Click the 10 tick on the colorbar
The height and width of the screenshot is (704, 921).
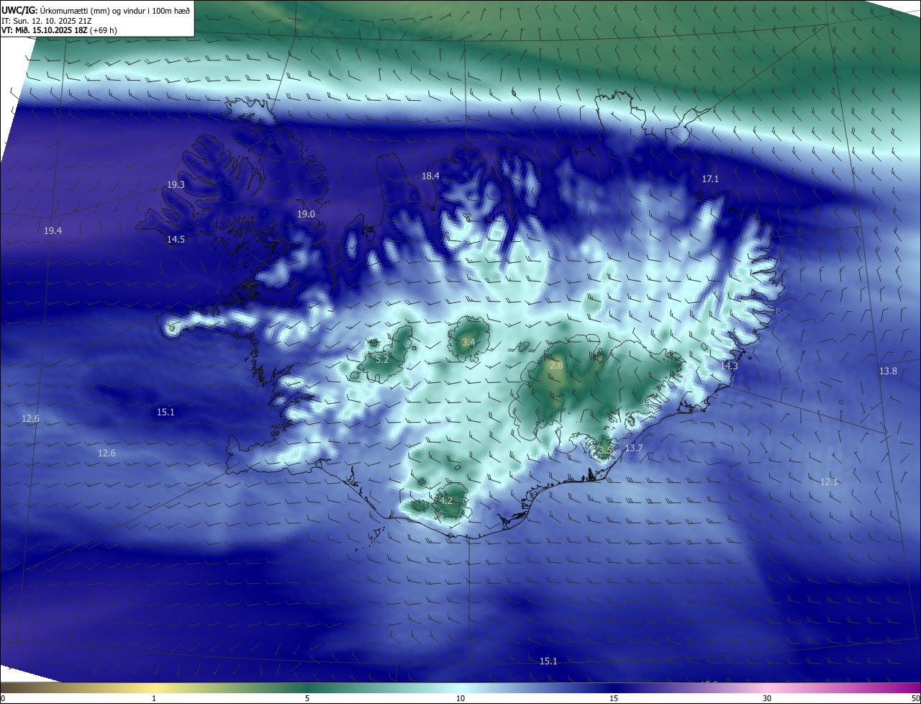tap(460, 698)
